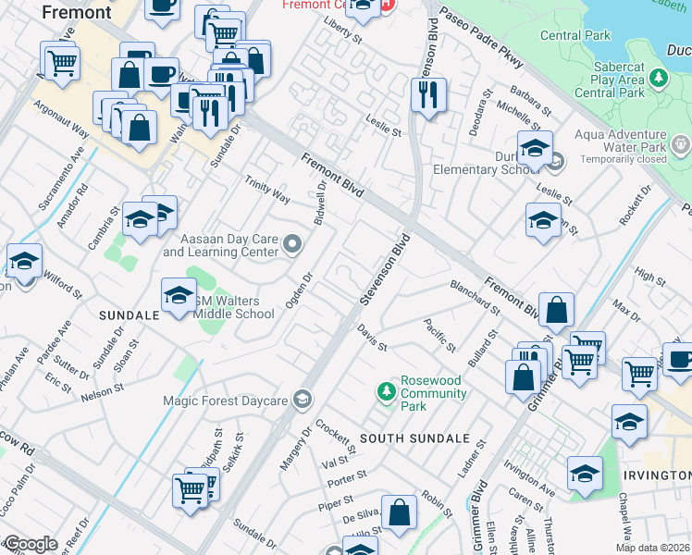This screenshot has width=692, height=555.
Task: Select the restaurant marker near Sundale Dr top
Action: [210, 115]
